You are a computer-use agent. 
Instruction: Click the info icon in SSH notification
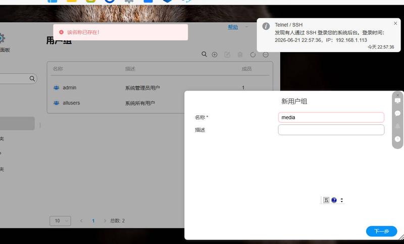coord(266,26)
